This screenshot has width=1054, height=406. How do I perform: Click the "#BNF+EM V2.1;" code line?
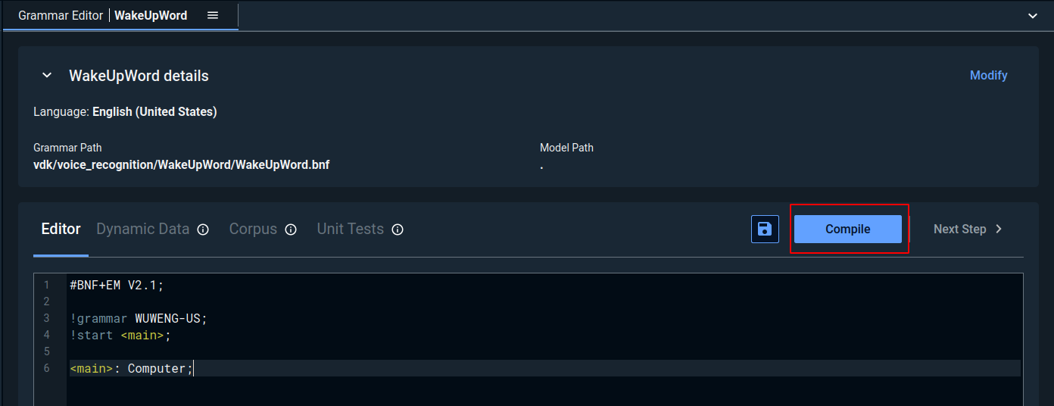click(x=117, y=285)
